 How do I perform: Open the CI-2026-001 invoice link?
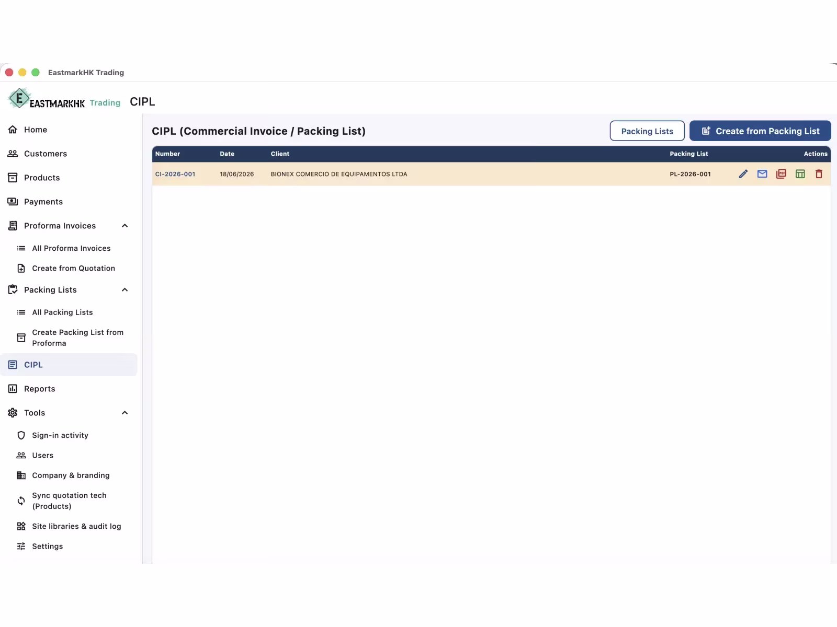(175, 175)
